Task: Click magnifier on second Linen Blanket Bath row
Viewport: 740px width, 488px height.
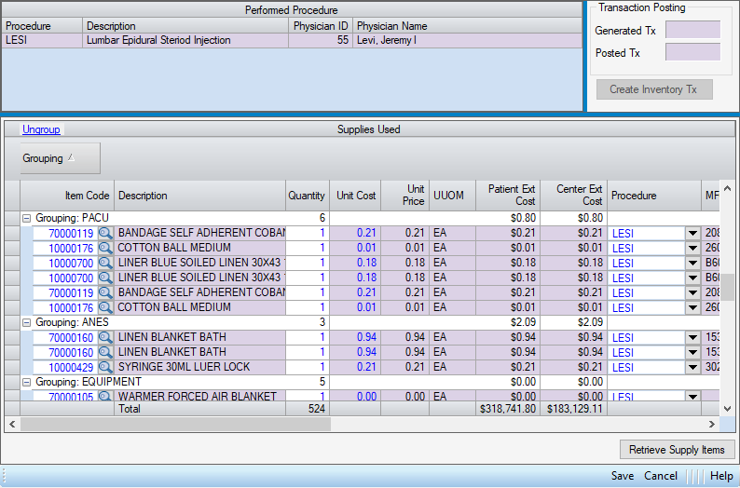Action: [x=105, y=352]
